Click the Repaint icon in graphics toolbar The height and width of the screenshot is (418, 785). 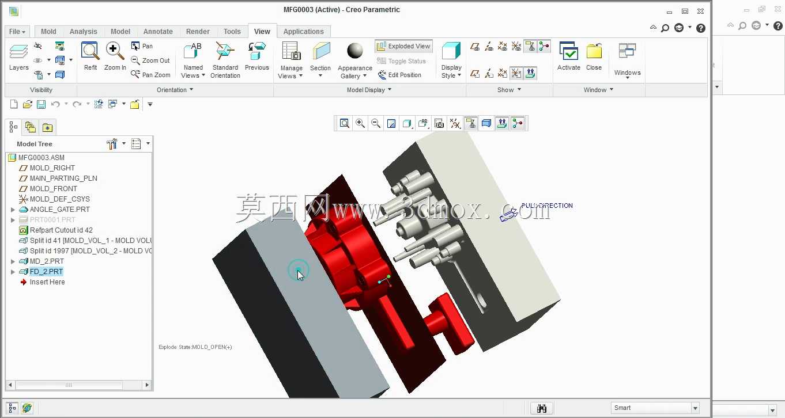point(391,123)
